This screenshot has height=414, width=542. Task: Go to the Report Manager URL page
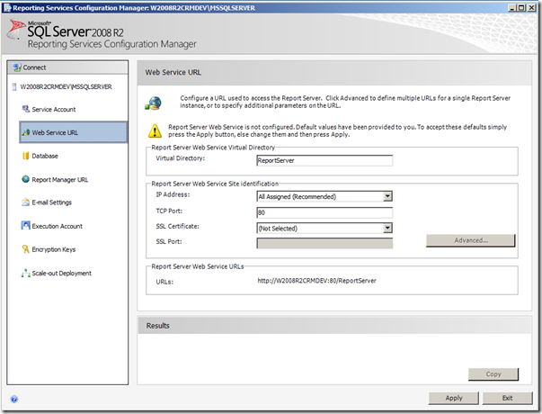(x=60, y=180)
